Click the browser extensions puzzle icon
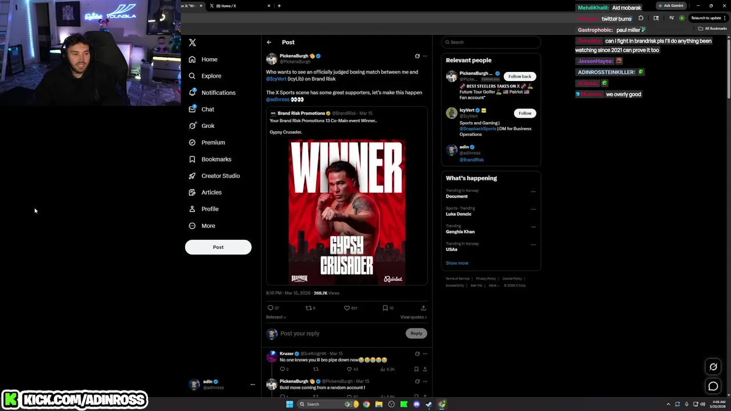This screenshot has height=411, width=731. coord(641,18)
